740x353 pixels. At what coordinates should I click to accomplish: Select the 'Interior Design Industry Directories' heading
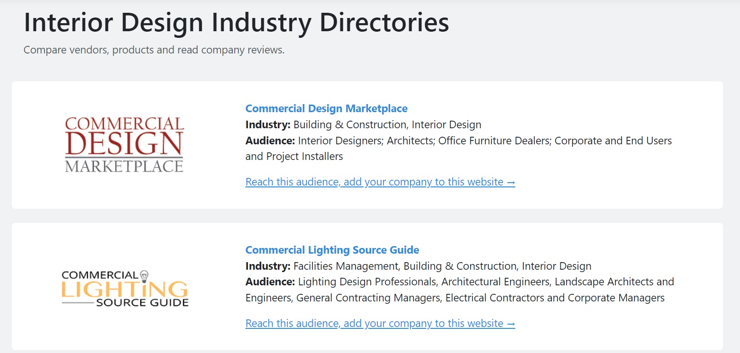[x=237, y=22]
